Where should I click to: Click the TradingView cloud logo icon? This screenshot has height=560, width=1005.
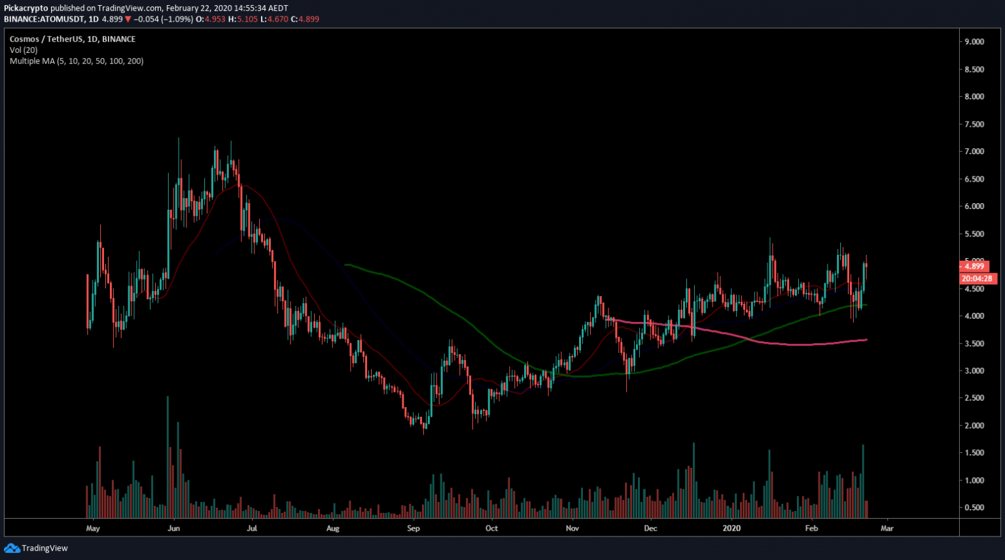(12, 548)
